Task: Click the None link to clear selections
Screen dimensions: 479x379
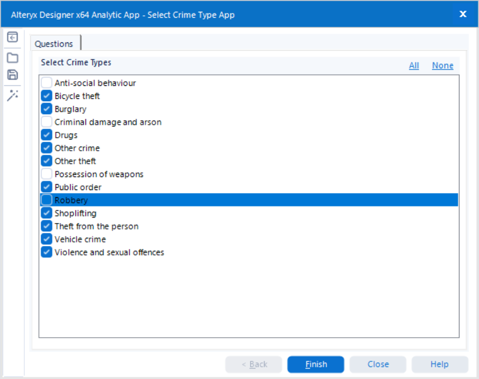Action: [442, 65]
